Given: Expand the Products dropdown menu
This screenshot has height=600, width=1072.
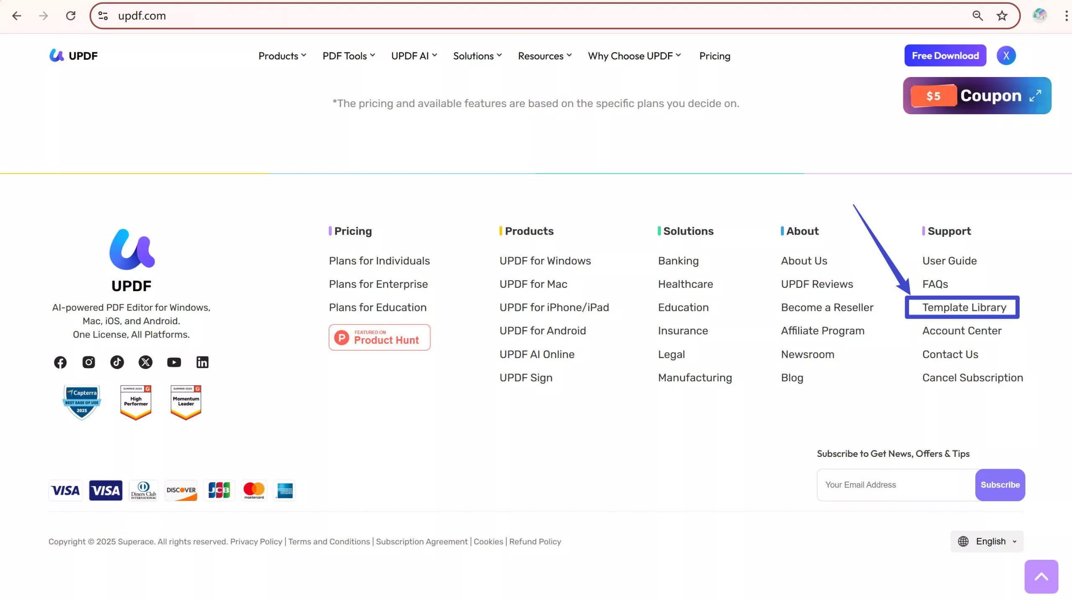Looking at the screenshot, I should coord(283,56).
